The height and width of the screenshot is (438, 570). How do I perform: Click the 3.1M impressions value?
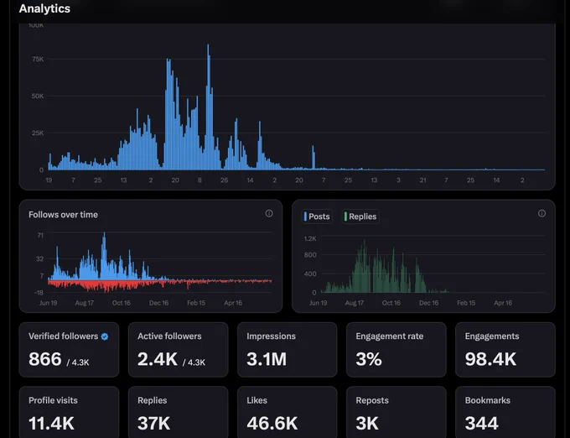tap(267, 359)
